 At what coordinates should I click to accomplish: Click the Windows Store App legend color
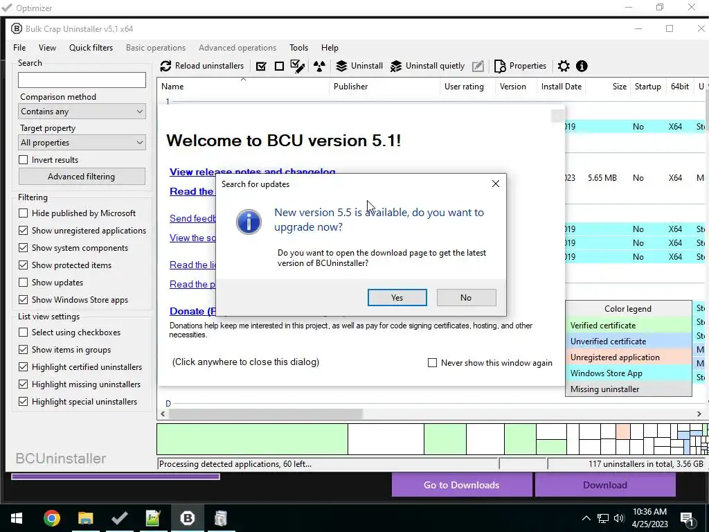pos(629,373)
